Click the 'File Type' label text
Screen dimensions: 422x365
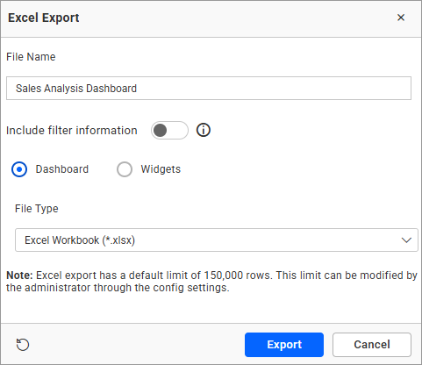tap(37, 209)
